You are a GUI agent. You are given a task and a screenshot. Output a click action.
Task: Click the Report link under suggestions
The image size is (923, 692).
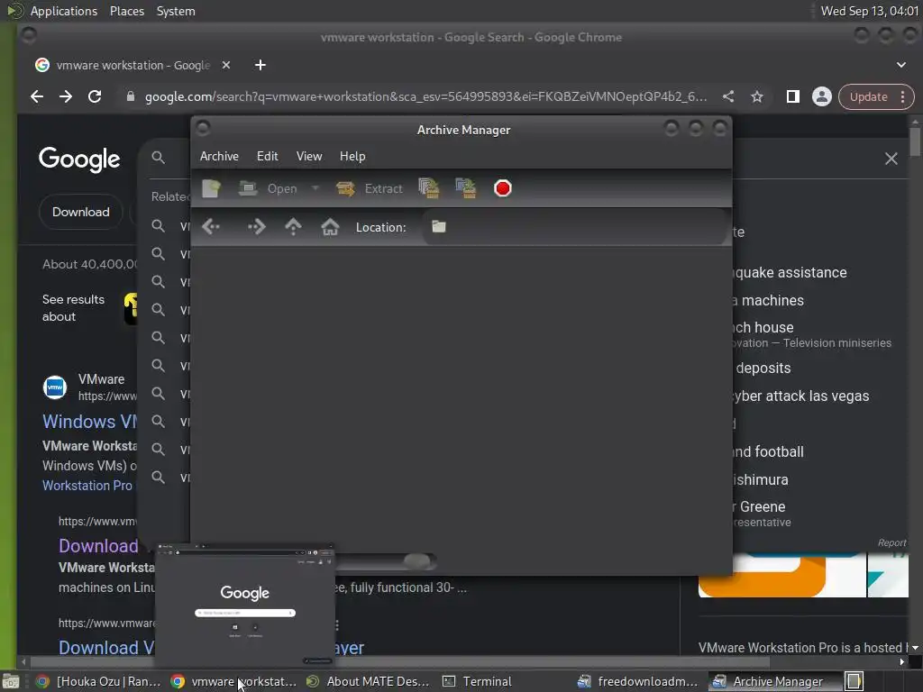891,542
